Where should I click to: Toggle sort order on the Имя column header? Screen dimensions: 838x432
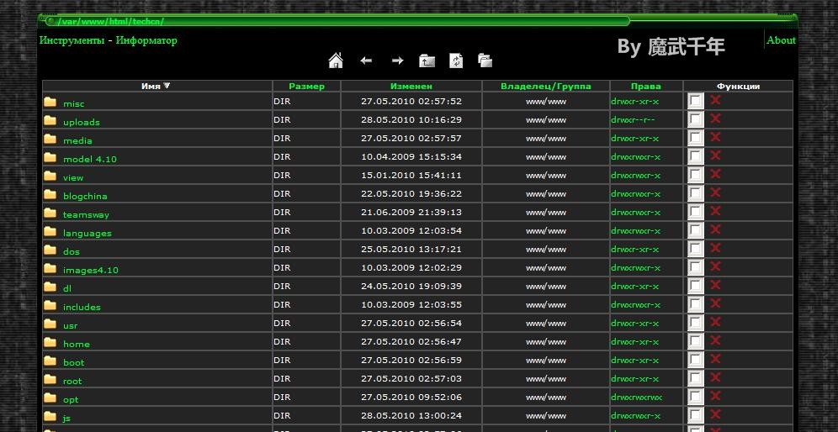(156, 86)
